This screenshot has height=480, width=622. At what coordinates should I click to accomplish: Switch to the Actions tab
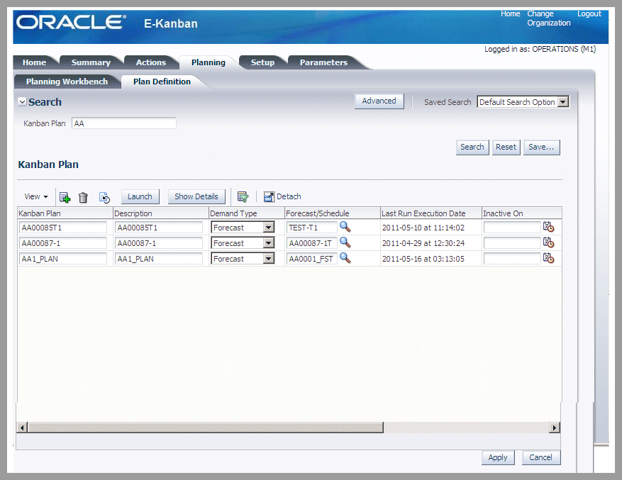click(151, 62)
